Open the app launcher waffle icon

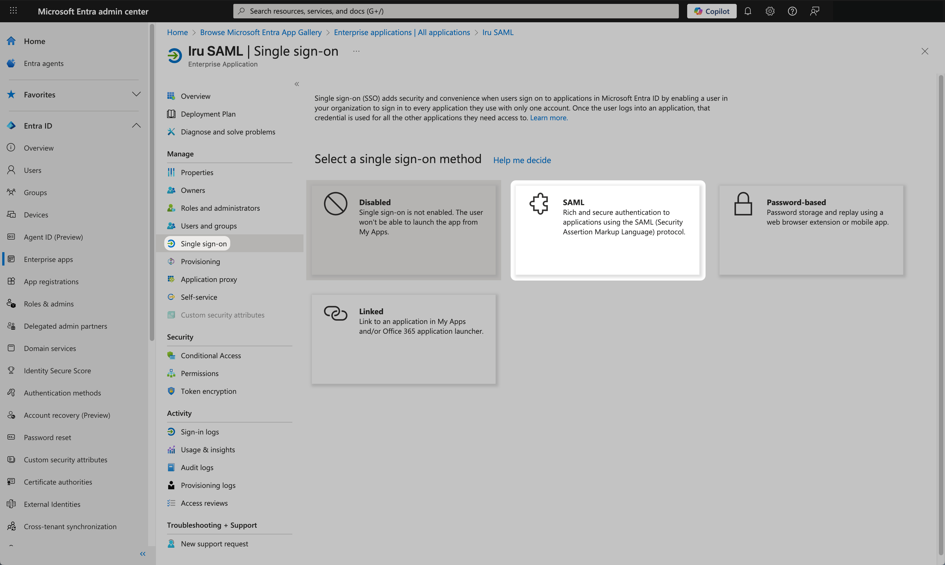click(13, 11)
